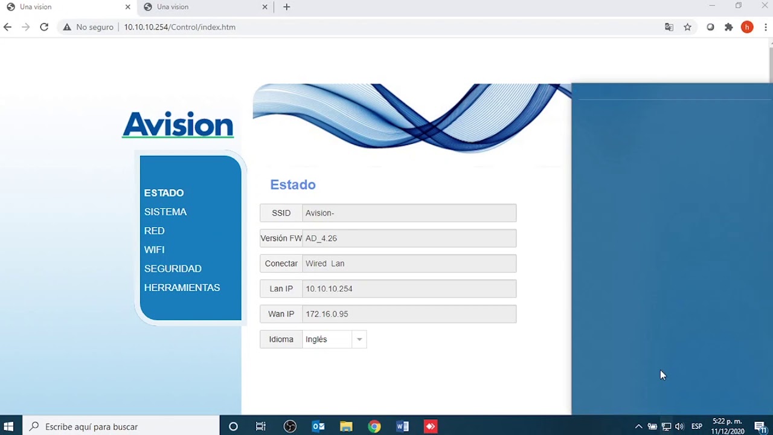Image resolution: width=773 pixels, height=435 pixels.
Task: Open Task View on the taskbar
Action: 261,427
